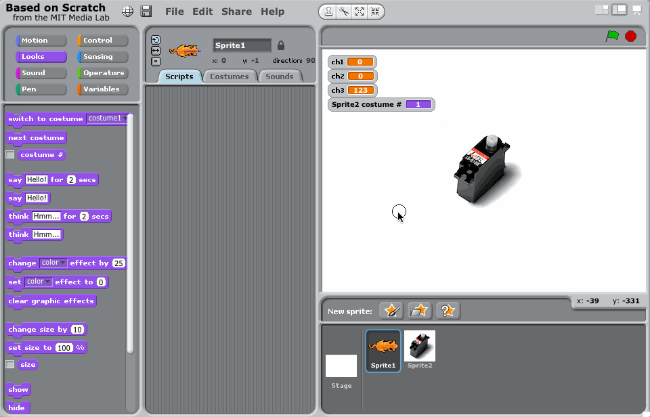The width and height of the screenshot is (650, 417).
Task: Switch to the Costumes tab
Action: (230, 76)
